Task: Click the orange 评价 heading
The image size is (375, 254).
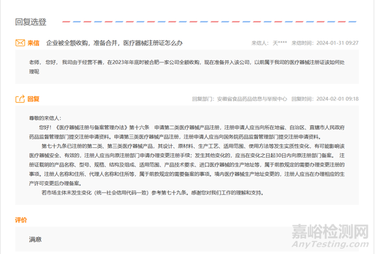Action: point(21,220)
